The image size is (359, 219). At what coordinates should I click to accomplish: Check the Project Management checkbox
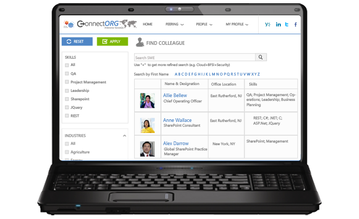point(67,82)
